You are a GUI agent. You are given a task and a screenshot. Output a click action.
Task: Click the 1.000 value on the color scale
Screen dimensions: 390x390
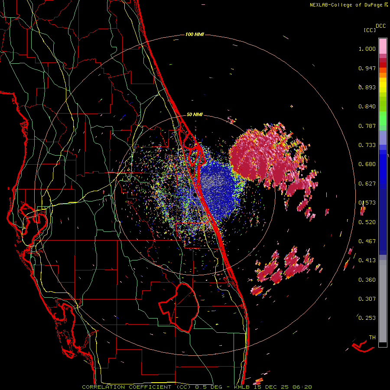coord(367,49)
